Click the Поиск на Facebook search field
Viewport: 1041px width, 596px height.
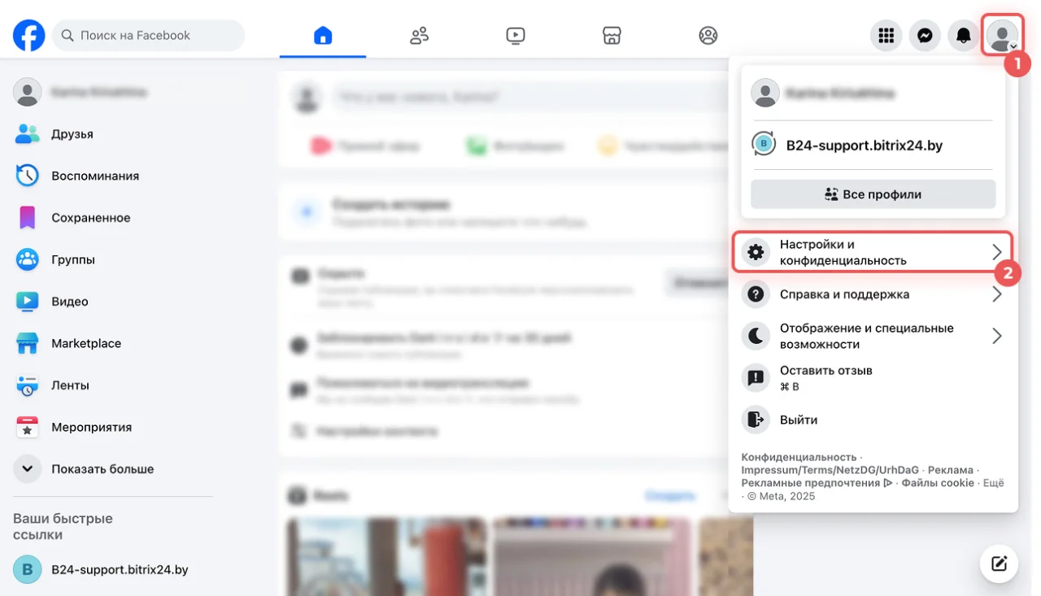(149, 36)
